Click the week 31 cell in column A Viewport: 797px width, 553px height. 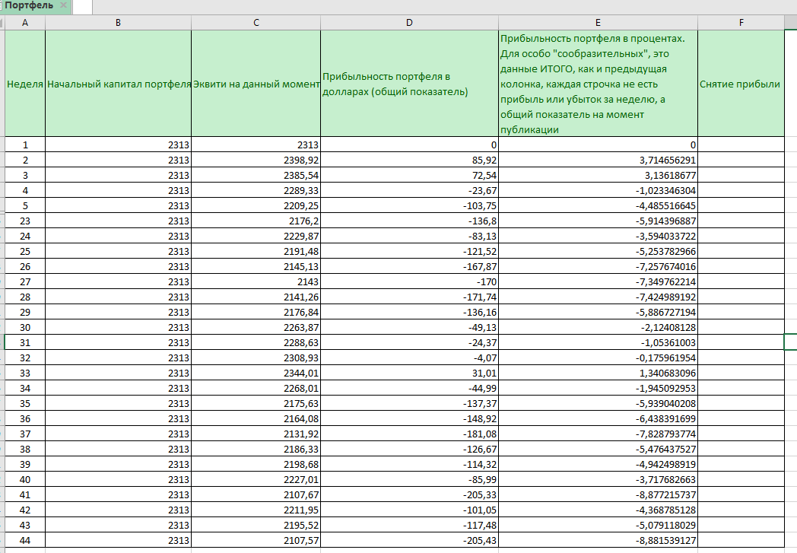point(25,342)
